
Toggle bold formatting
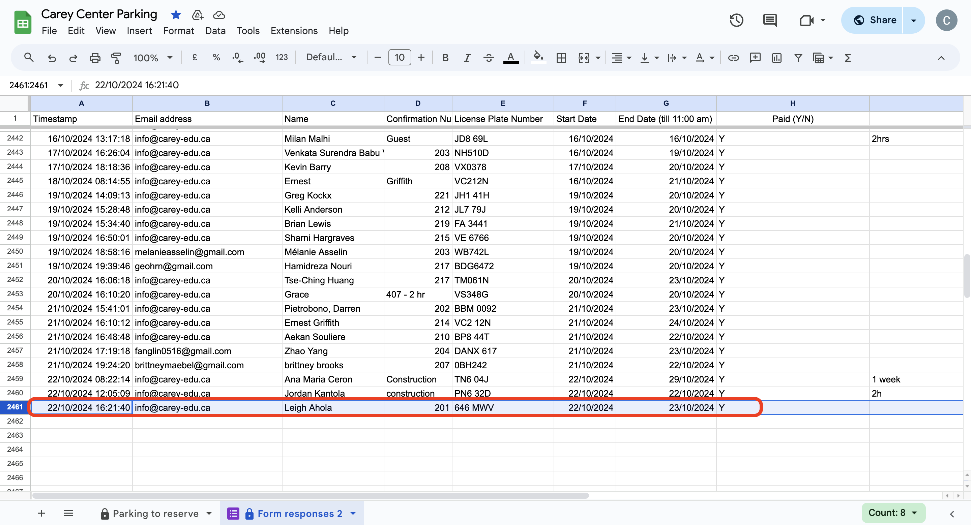pos(445,58)
